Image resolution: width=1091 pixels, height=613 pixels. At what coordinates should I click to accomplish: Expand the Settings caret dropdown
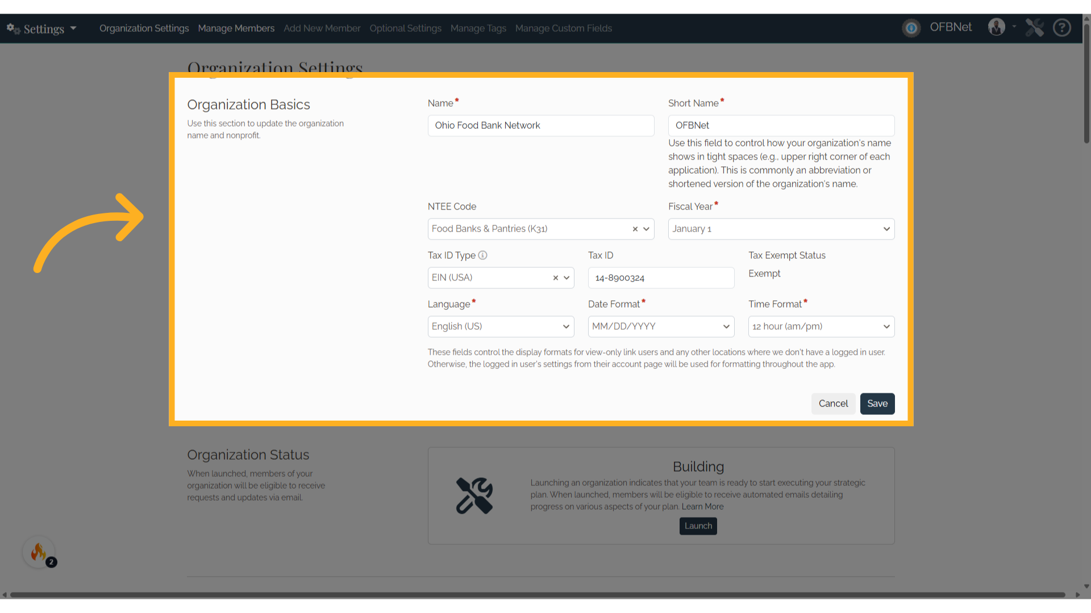pos(73,28)
